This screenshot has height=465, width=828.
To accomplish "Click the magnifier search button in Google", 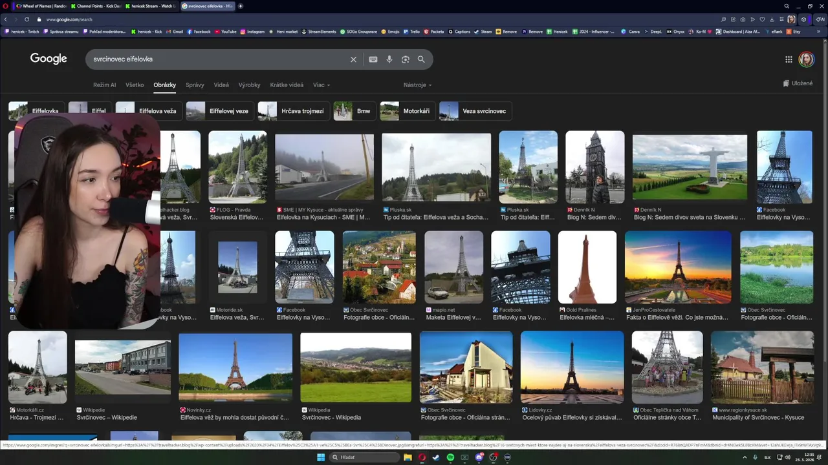I will 421,59.
